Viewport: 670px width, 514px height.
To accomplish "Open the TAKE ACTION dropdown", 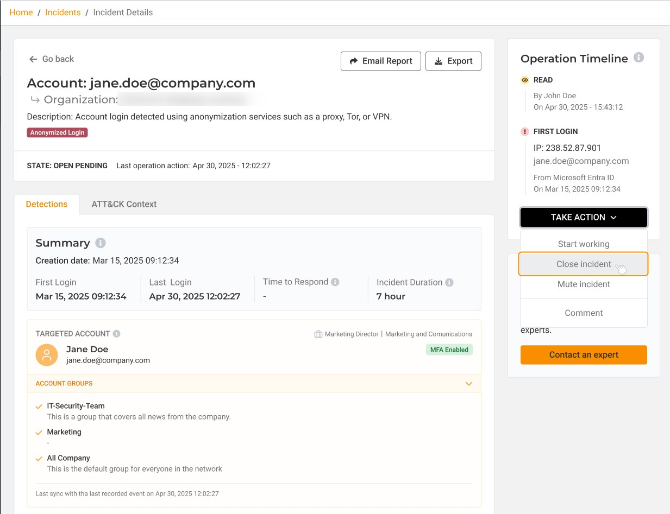I will 584,217.
